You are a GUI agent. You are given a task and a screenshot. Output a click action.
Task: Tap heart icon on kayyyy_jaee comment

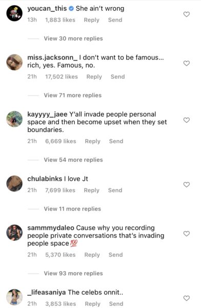tap(187, 120)
